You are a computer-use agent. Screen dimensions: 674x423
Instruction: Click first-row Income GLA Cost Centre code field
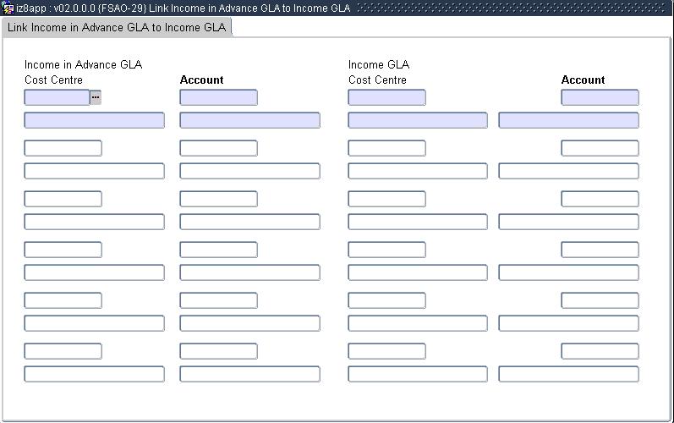click(x=386, y=97)
